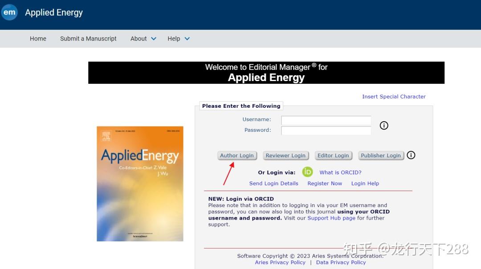481x269 pixels.
Task: Click the Reviewer Login button
Action: pyautogui.click(x=285, y=155)
